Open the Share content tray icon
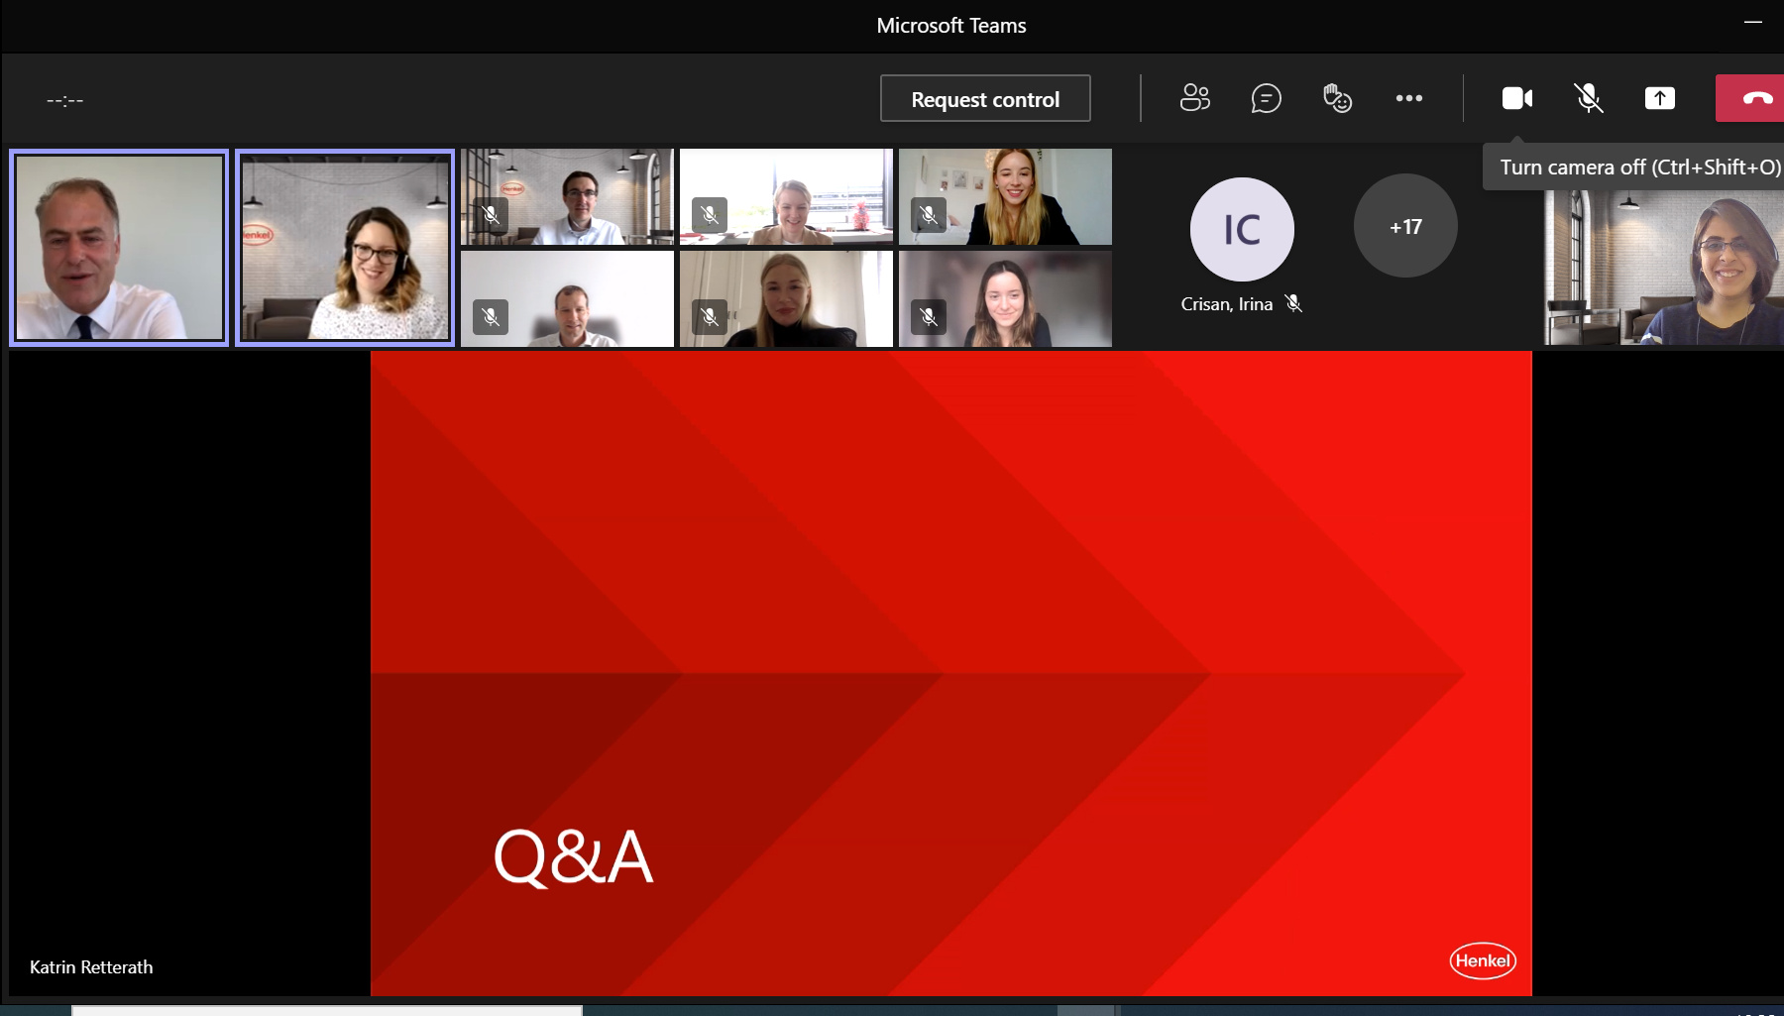1784x1016 pixels. click(1660, 98)
